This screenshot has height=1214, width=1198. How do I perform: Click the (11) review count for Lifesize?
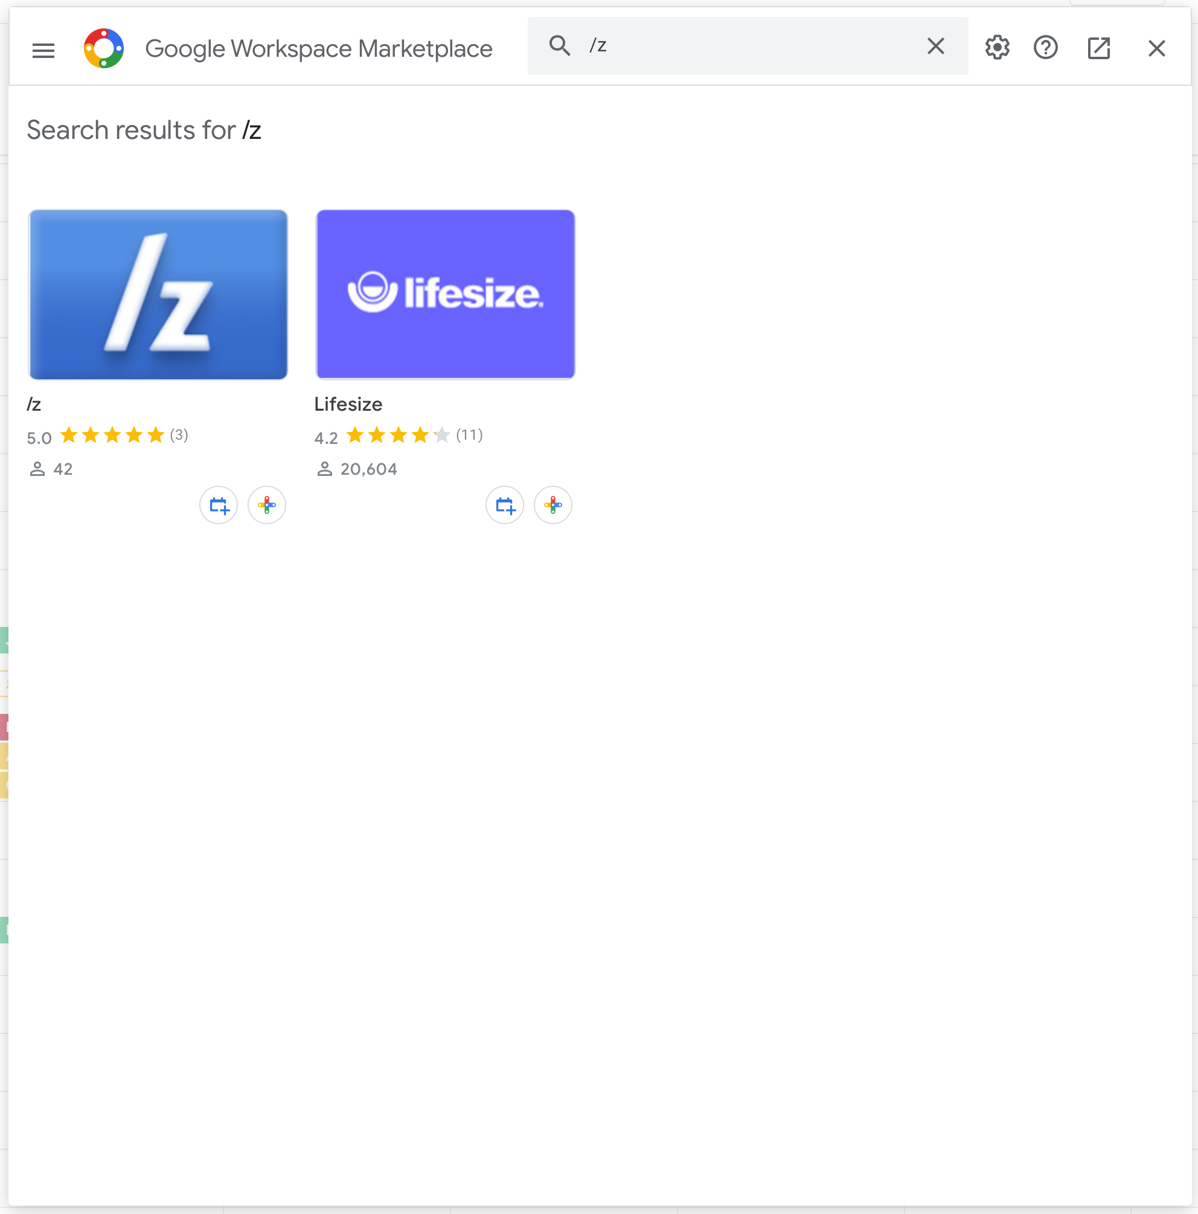[469, 435]
